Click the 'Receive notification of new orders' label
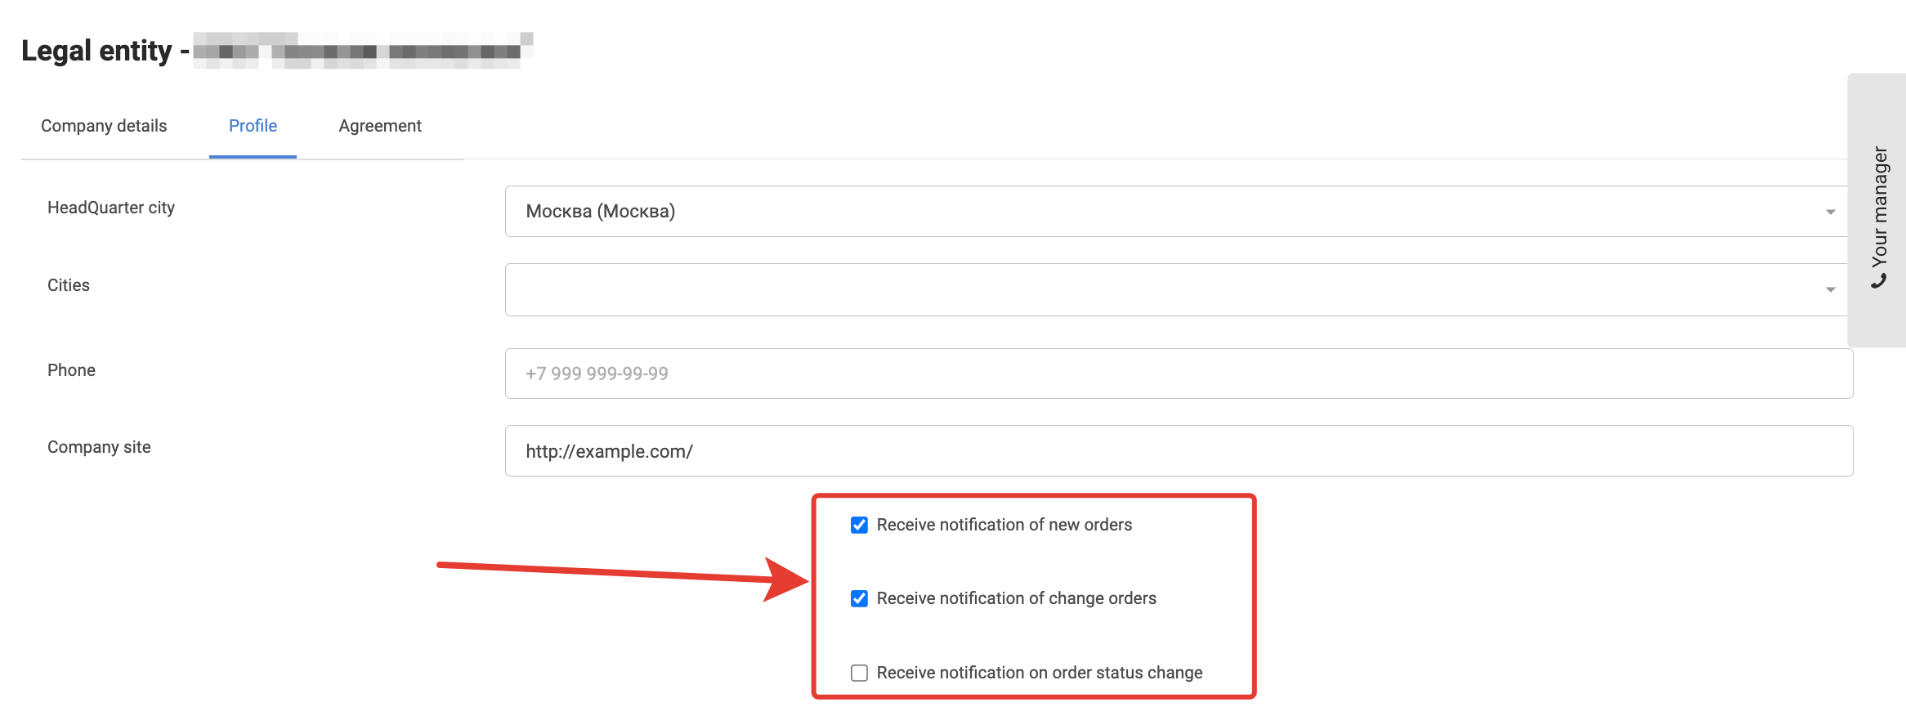Image resolution: width=1906 pixels, height=716 pixels. pos(1004,525)
